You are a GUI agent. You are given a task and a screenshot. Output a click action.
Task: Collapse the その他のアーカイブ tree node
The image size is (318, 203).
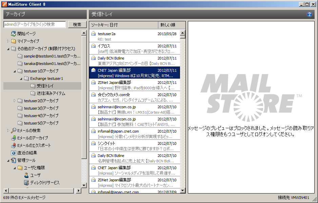coord(8,49)
